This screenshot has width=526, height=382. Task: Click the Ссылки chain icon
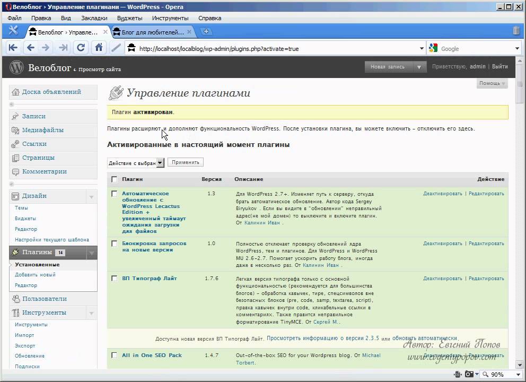pyautogui.click(x=15, y=144)
